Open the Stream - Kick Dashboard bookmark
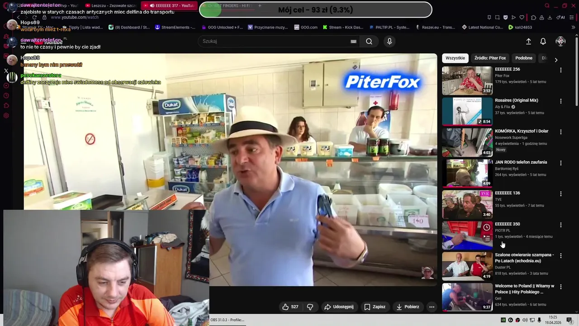The width and height of the screenshot is (579, 326). coord(343,27)
